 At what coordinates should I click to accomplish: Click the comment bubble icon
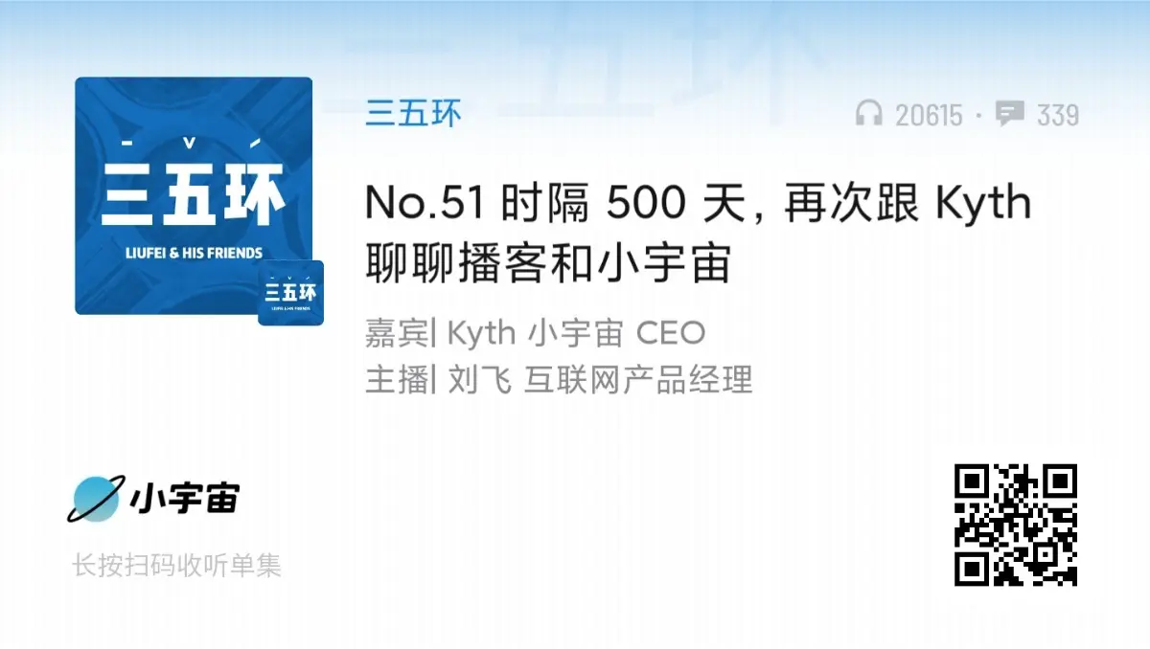(x=1009, y=115)
